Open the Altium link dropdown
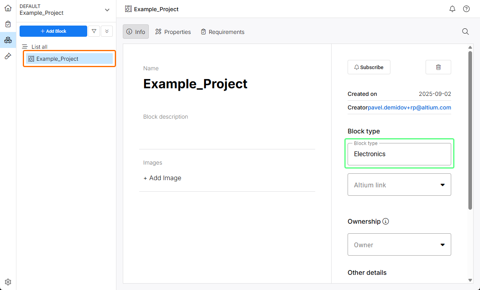 399,185
